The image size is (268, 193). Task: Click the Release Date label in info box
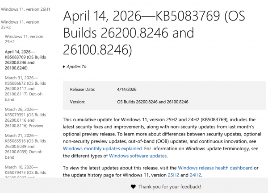coord(83,90)
